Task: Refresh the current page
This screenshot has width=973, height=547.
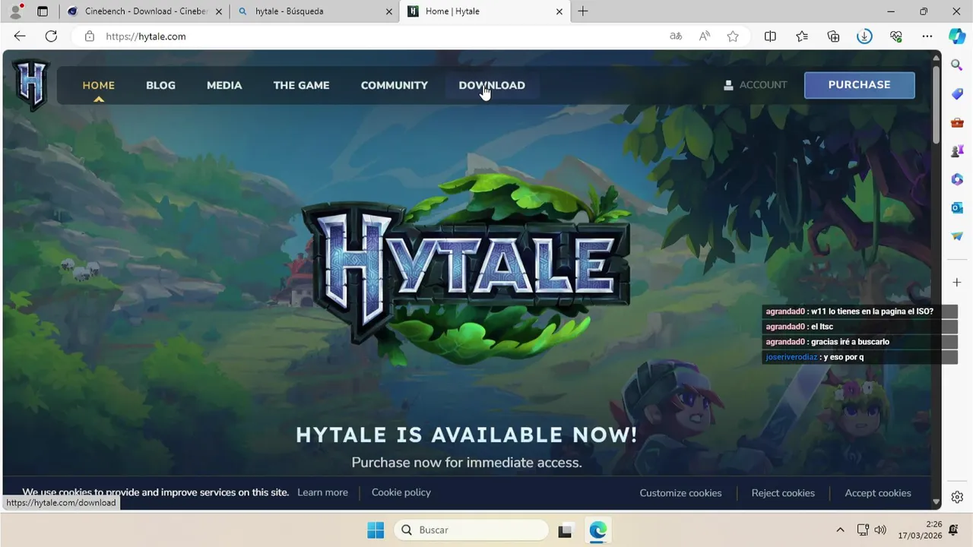Action: point(51,36)
